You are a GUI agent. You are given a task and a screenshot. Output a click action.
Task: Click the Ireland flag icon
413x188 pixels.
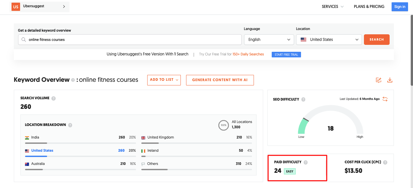tap(143, 151)
